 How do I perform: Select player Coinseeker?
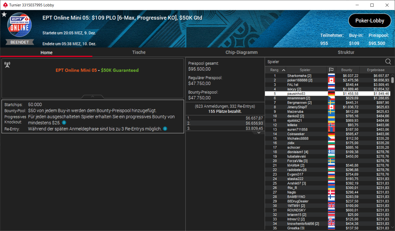(328, 134)
